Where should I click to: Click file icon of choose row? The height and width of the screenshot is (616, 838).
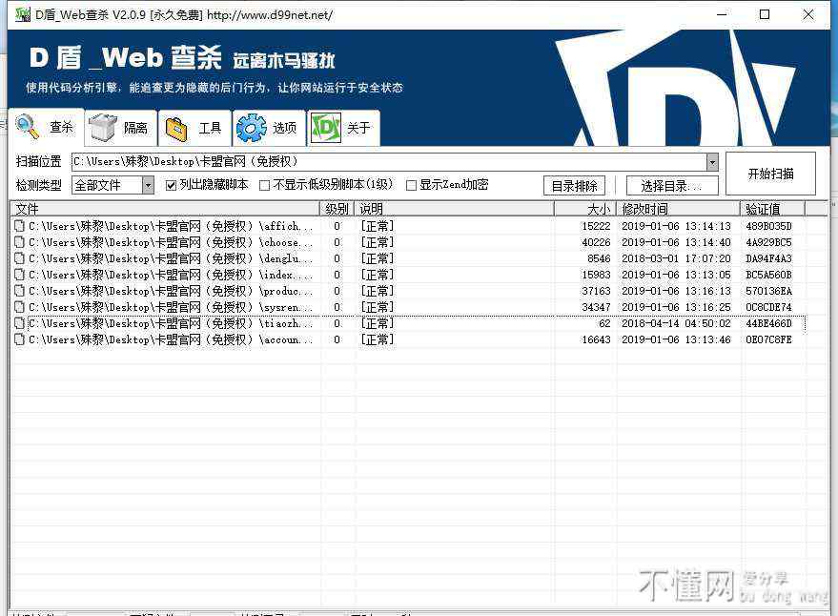tap(20, 242)
